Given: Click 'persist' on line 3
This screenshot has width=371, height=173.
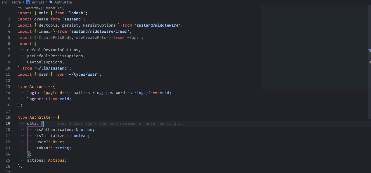Looking at the screenshot, I should 70,25.
